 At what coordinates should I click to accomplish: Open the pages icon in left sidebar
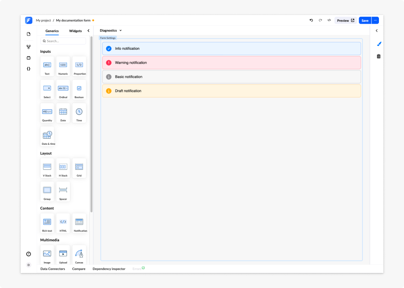click(x=28, y=34)
